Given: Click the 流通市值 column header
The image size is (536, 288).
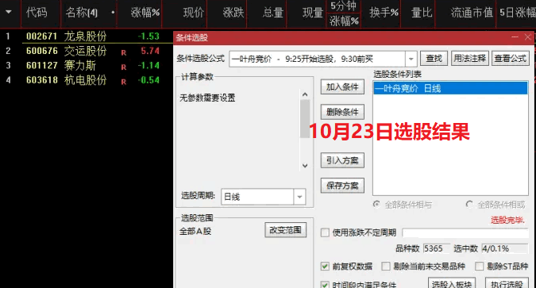Looking at the screenshot, I should (472, 13).
